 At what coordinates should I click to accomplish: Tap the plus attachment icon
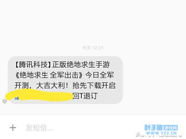tap(13, 128)
